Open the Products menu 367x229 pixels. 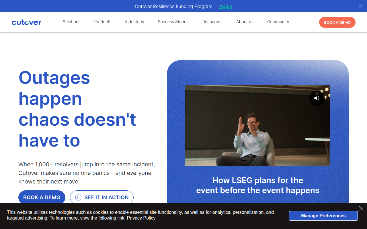[103, 22]
